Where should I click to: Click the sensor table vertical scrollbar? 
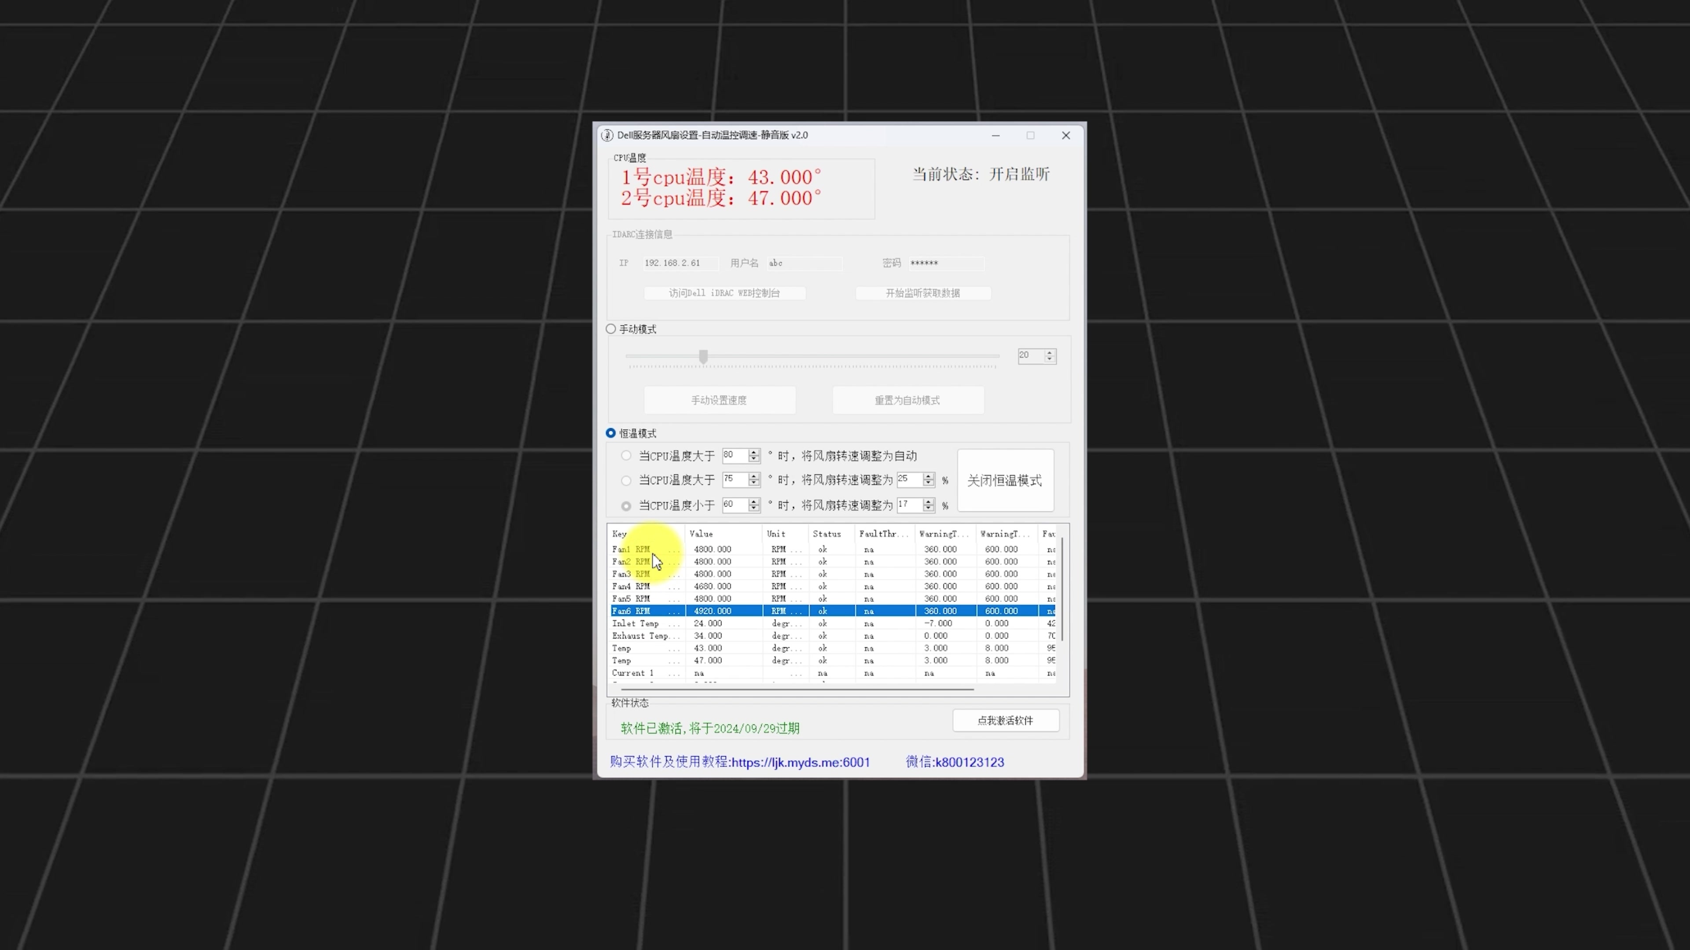[1062, 590]
